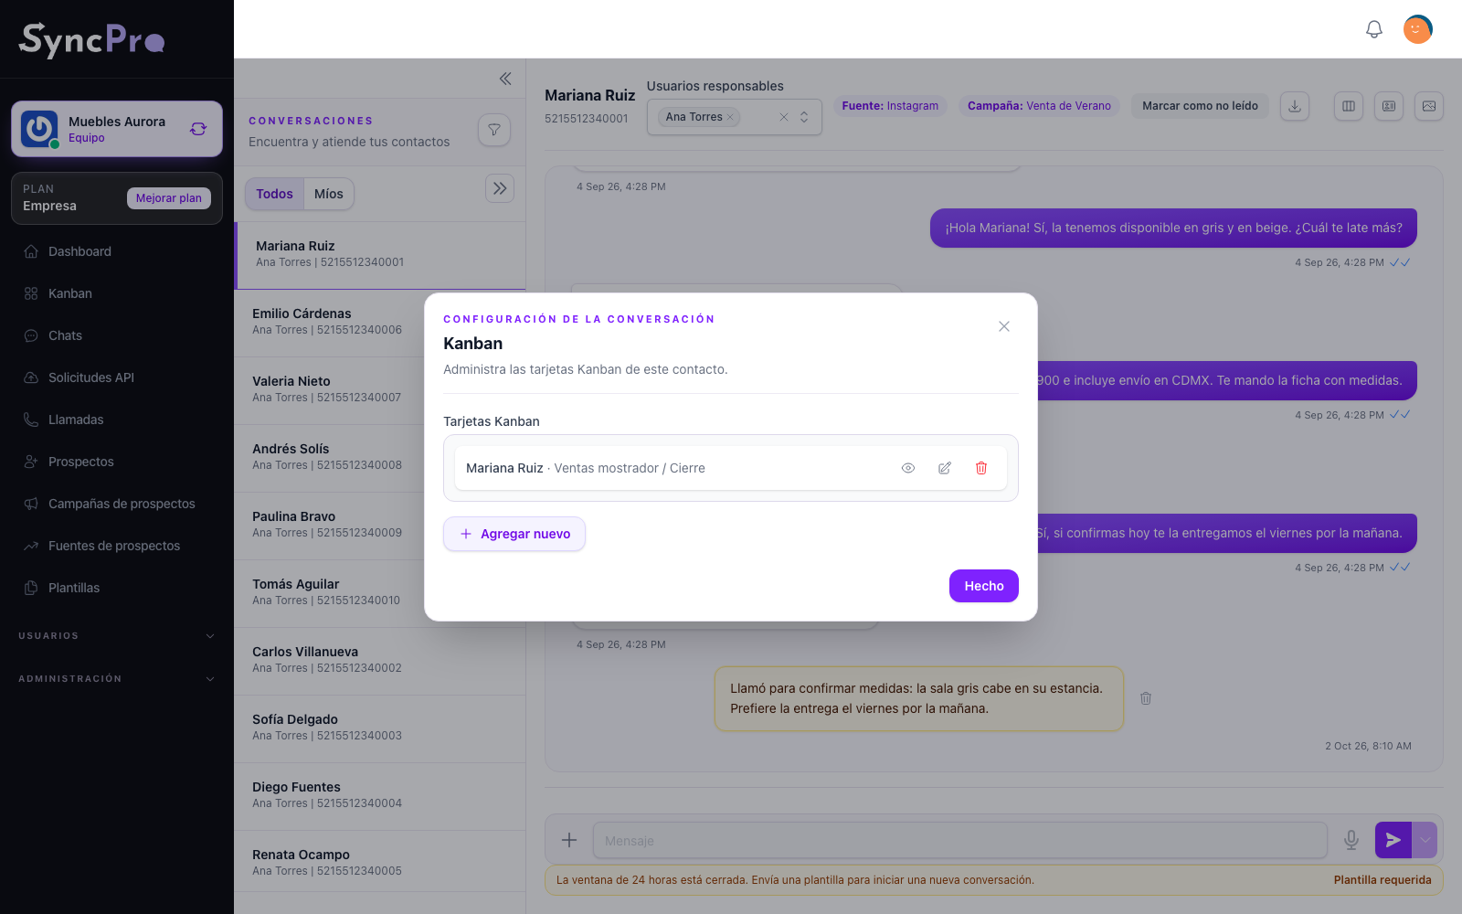Open Campañas de prospectos
This screenshot has height=914, width=1462.
tap(117, 504)
